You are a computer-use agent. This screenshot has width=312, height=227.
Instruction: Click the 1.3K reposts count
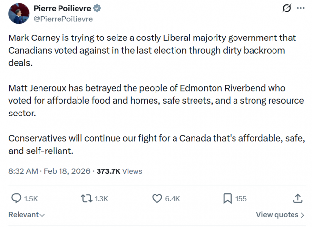101,199
